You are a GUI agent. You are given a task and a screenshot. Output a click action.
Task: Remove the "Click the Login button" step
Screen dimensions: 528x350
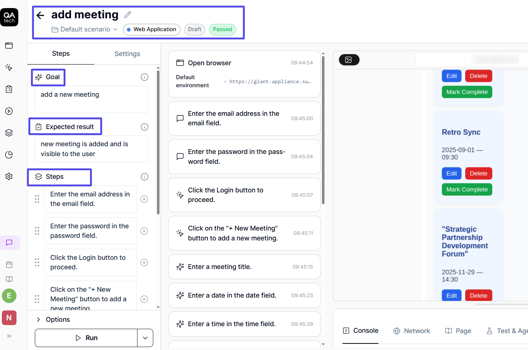144,262
